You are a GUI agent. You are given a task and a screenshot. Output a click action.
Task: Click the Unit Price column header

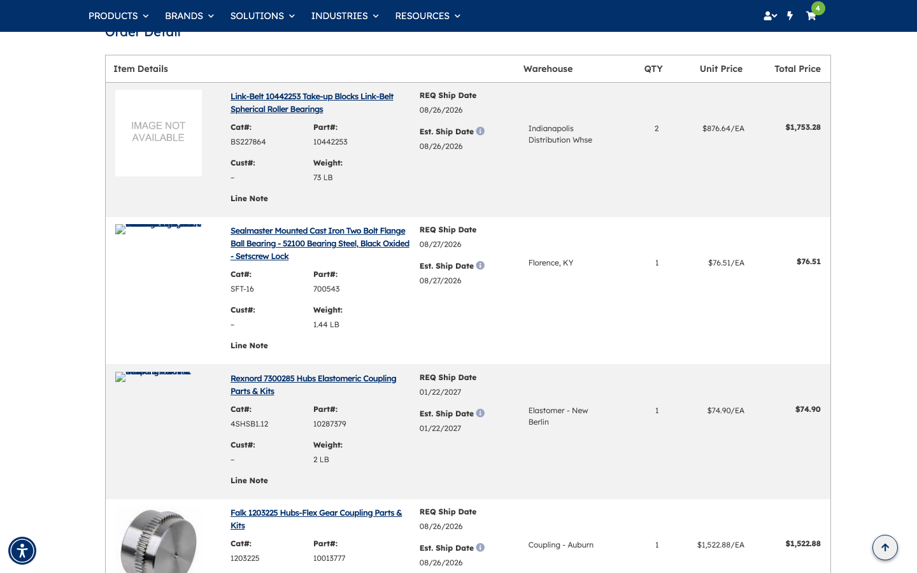click(721, 69)
